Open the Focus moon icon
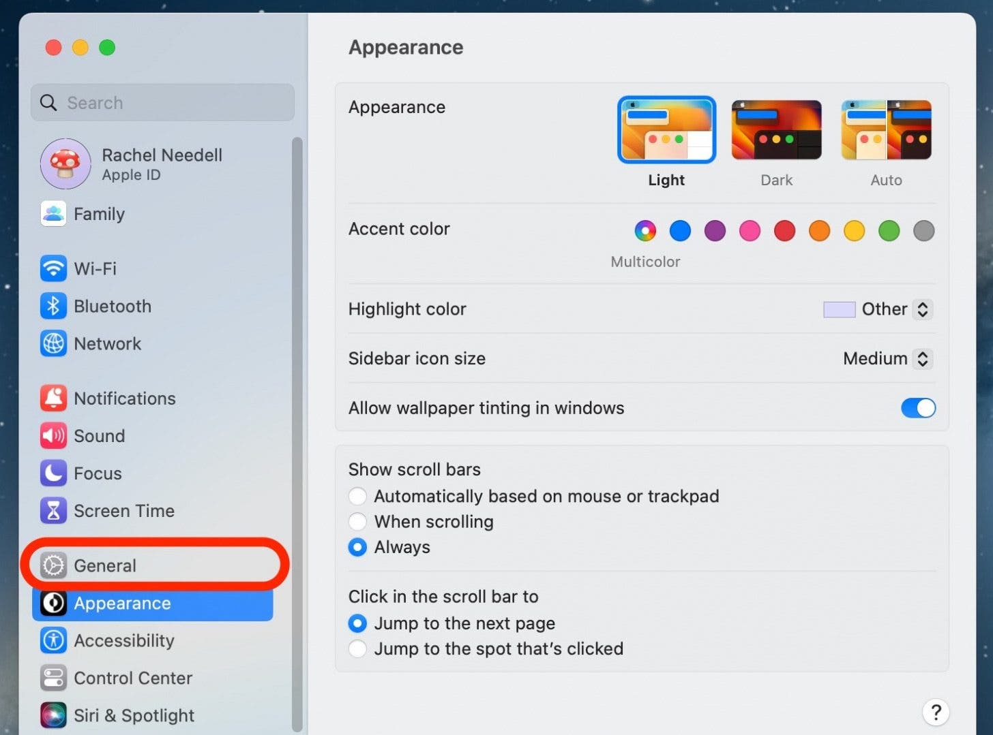 click(x=53, y=473)
